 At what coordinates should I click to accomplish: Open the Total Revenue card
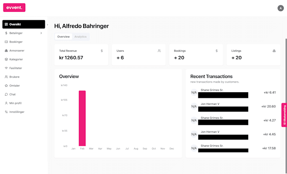coord(81,55)
